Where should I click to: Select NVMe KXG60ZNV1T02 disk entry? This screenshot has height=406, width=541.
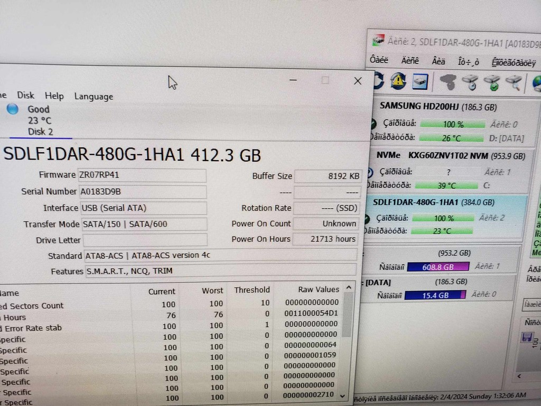pos(448,171)
